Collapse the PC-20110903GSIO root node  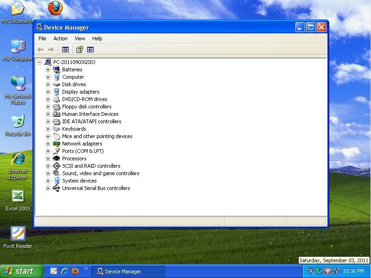[39, 62]
